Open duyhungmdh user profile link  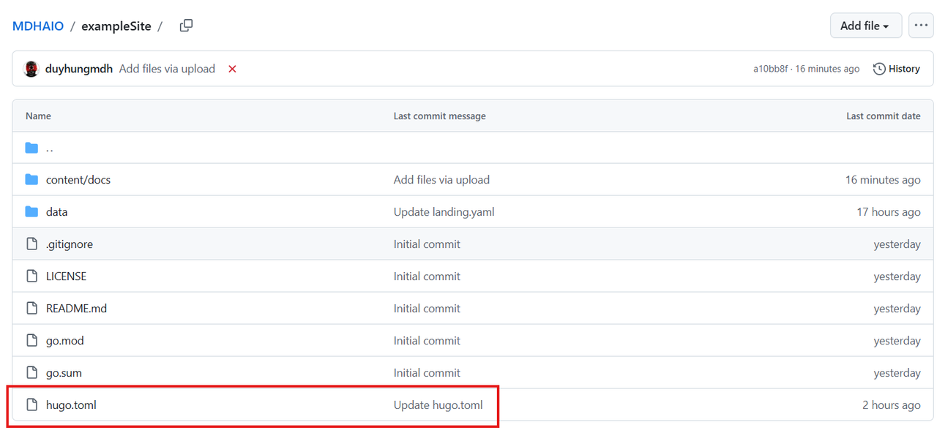coord(79,69)
